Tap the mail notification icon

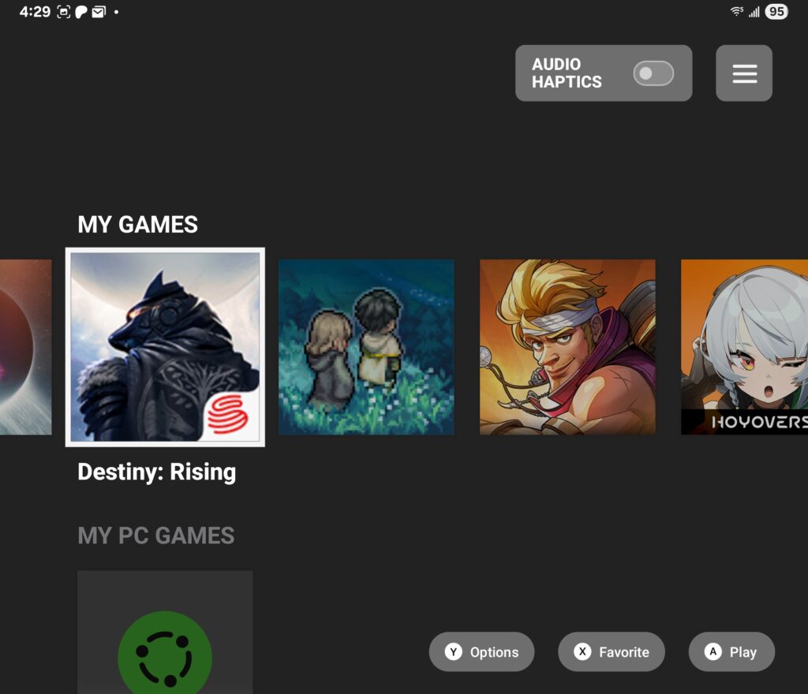click(x=99, y=12)
